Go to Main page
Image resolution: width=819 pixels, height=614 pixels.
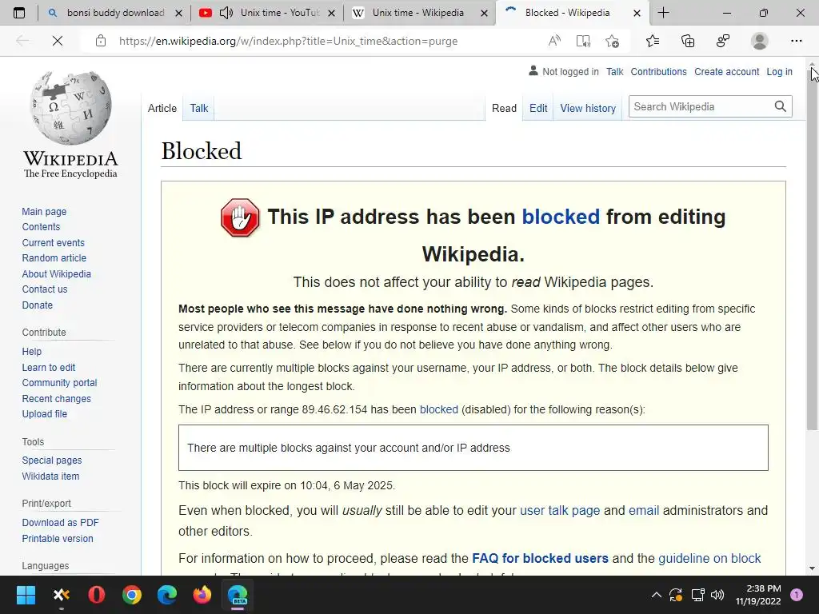(45, 211)
